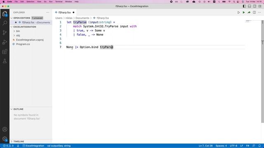Click the flame icon in status bar
This screenshot has width=264, height=148.
pos(18,146)
